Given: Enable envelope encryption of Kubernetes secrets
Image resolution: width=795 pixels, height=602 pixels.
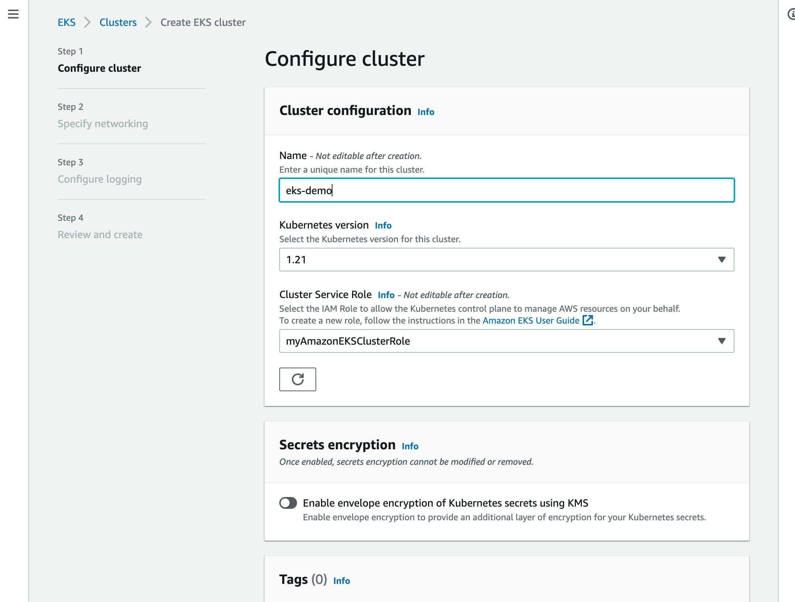Looking at the screenshot, I should click(x=289, y=503).
